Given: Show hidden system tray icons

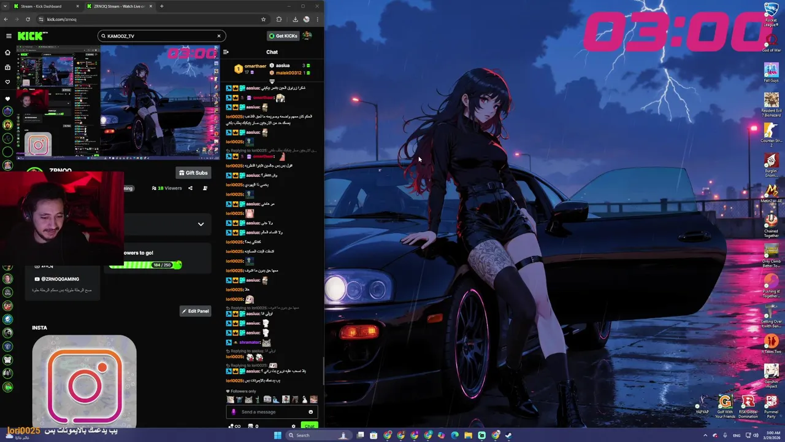Looking at the screenshot, I should [x=705, y=435].
